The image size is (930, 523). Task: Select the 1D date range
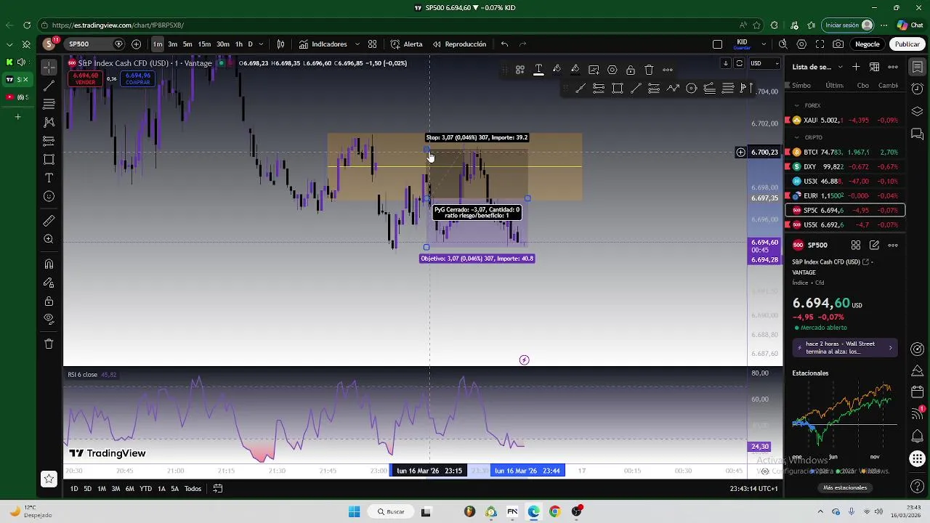click(x=74, y=489)
